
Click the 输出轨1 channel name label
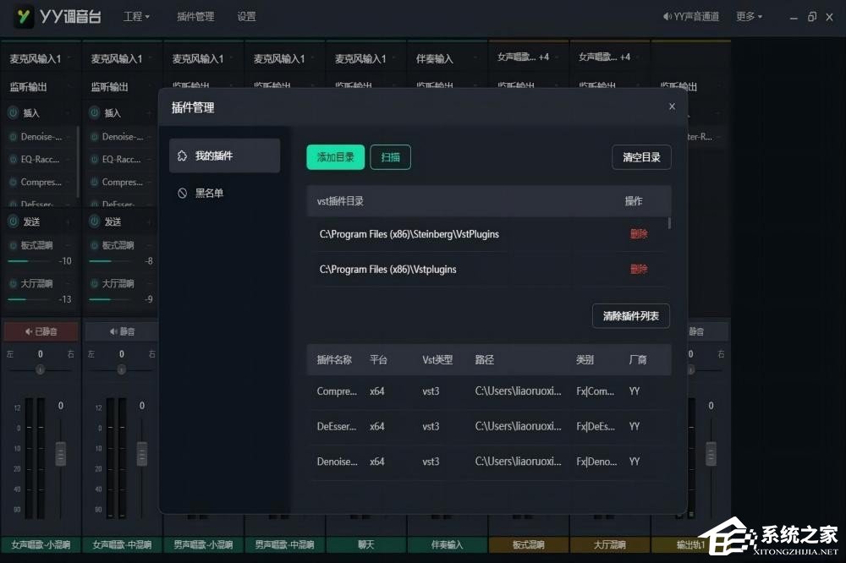click(691, 544)
